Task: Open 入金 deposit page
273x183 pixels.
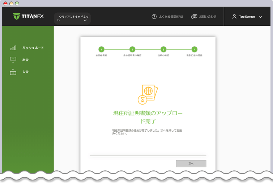Action: (25, 72)
